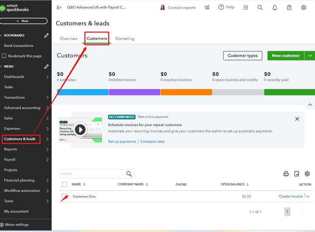The width and height of the screenshot is (315, 232).
Task: Tick the select-all customers checkbox
Action: 64,184
